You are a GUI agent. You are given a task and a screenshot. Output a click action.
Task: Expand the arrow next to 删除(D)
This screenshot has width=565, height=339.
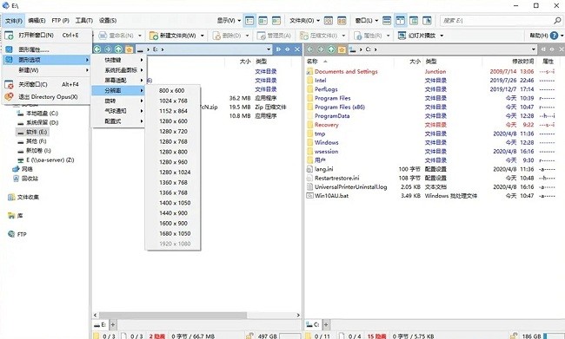pyautogui.click(x=247, y=36)
